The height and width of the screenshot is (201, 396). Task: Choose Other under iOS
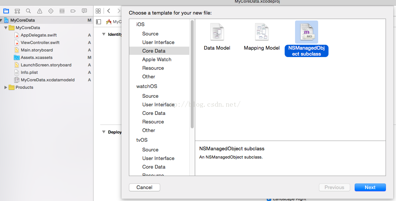click(x=149, y=76)
